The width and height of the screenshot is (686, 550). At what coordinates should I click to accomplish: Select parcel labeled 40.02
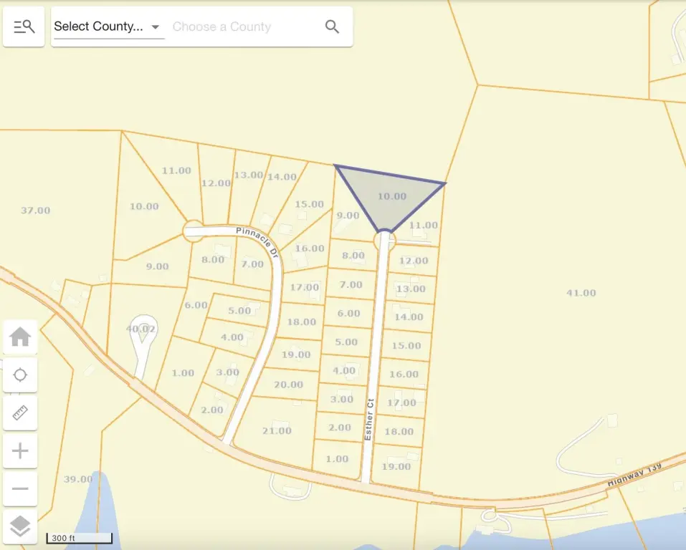tap(140, 329)
